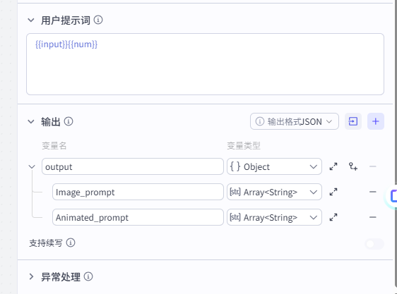
Task: Expand the Image_prompt row editor
Action: coord(333,192)
